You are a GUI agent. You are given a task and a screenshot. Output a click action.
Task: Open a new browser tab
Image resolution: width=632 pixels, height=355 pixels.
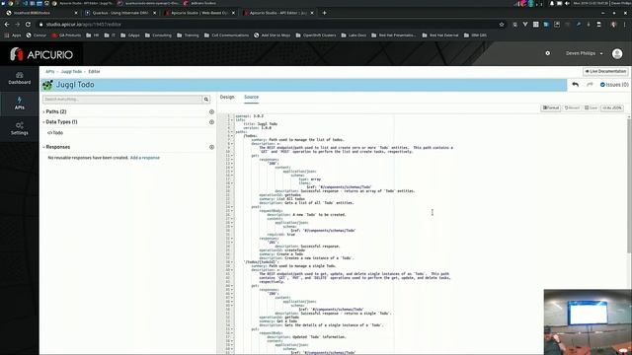[324, 13]
